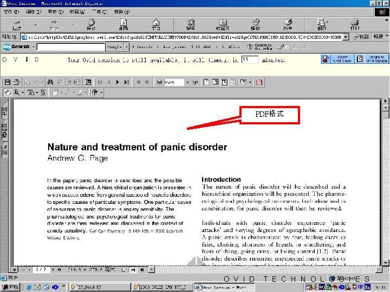Go to the previous PDF page
Screen dimensions: 390x292
click(x=109, y=82)
